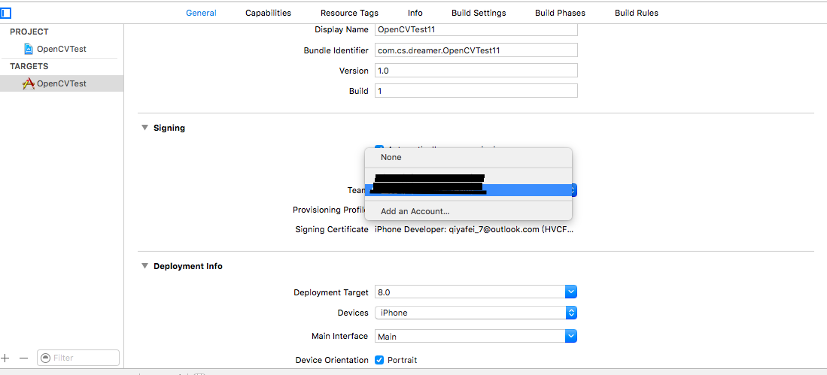Click the Team dropdown arrow
The height and width of the screenshot is (375, 827).
[574, 190]
